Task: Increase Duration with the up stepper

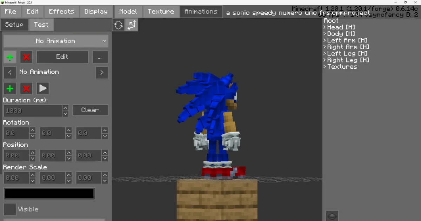Action: tap(65, 108)
